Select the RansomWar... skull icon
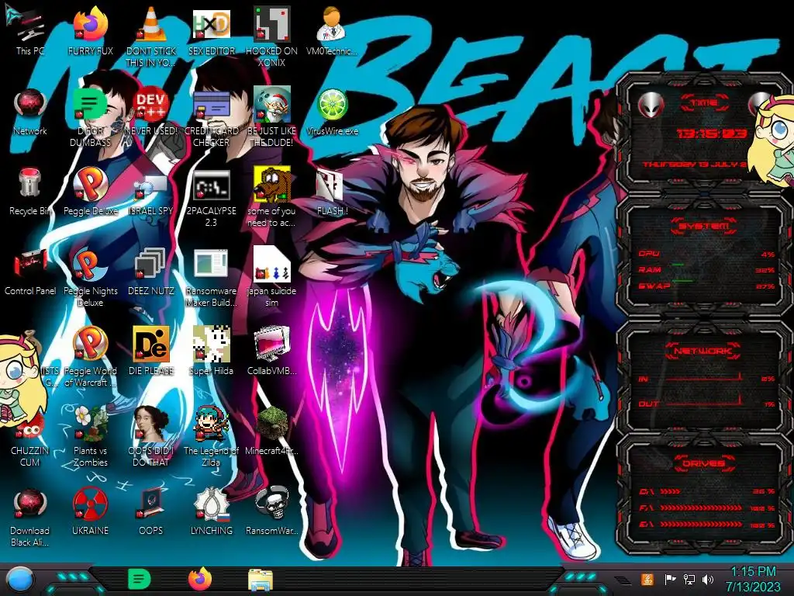 271,512
